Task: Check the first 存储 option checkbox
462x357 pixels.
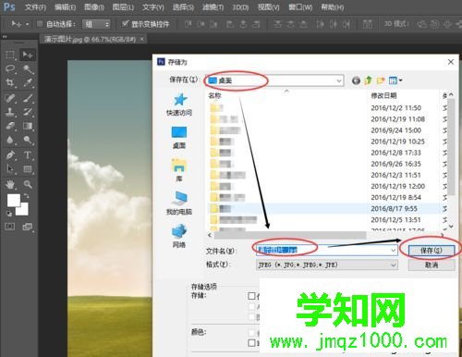Action: 251,296
